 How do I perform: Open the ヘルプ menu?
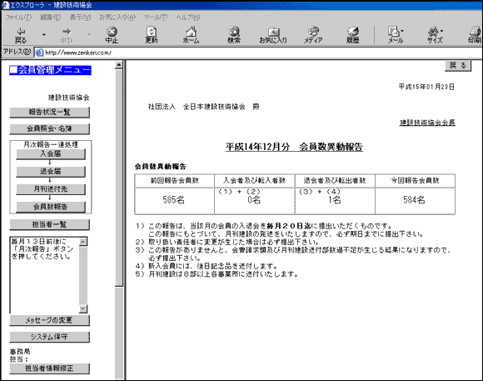188,18
